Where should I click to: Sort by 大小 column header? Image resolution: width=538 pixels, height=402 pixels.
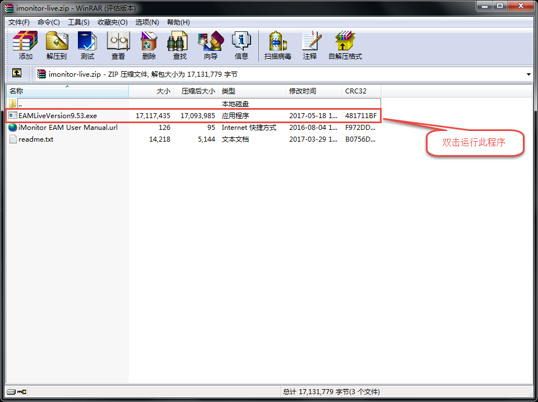[151, 91]
